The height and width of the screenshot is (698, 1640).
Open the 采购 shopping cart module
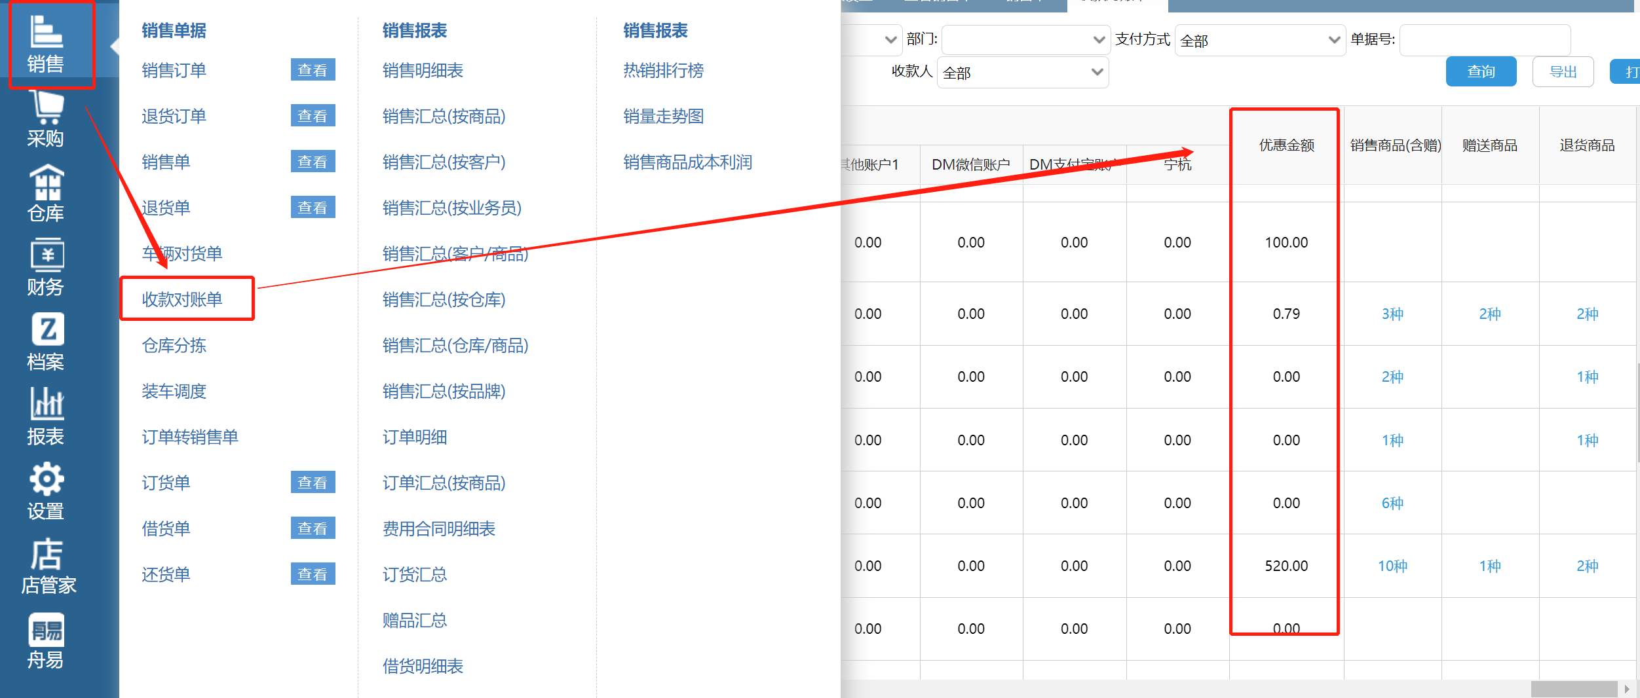(x=46, y=120)
